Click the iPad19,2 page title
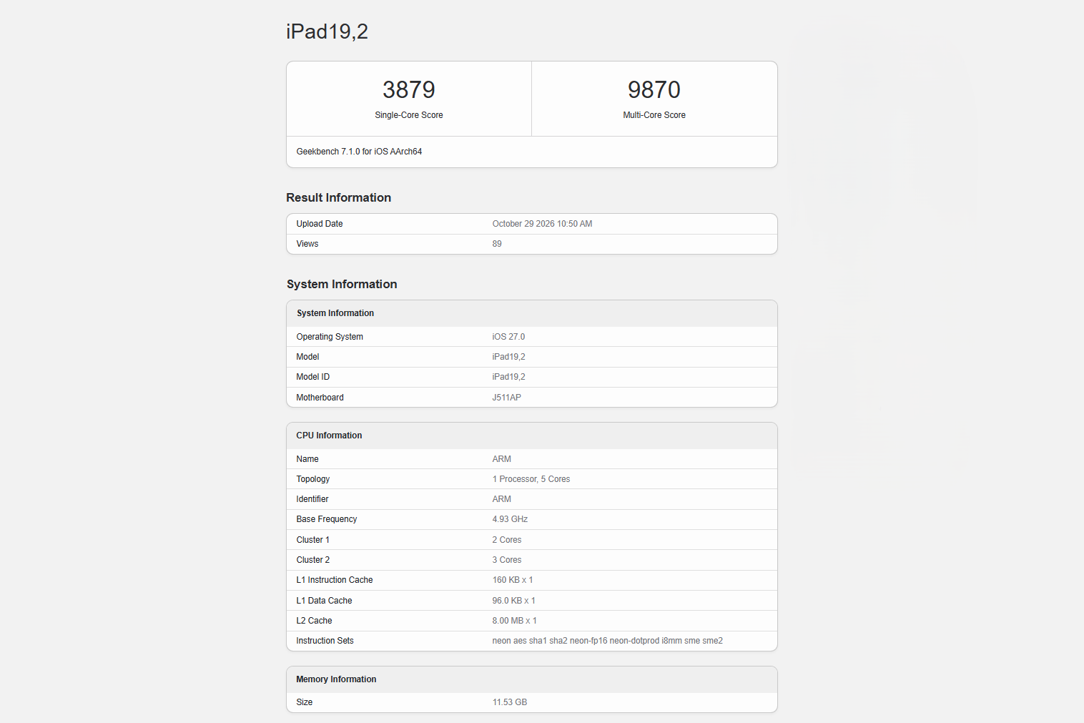The image size is (1084, 723). coord(327,31)
